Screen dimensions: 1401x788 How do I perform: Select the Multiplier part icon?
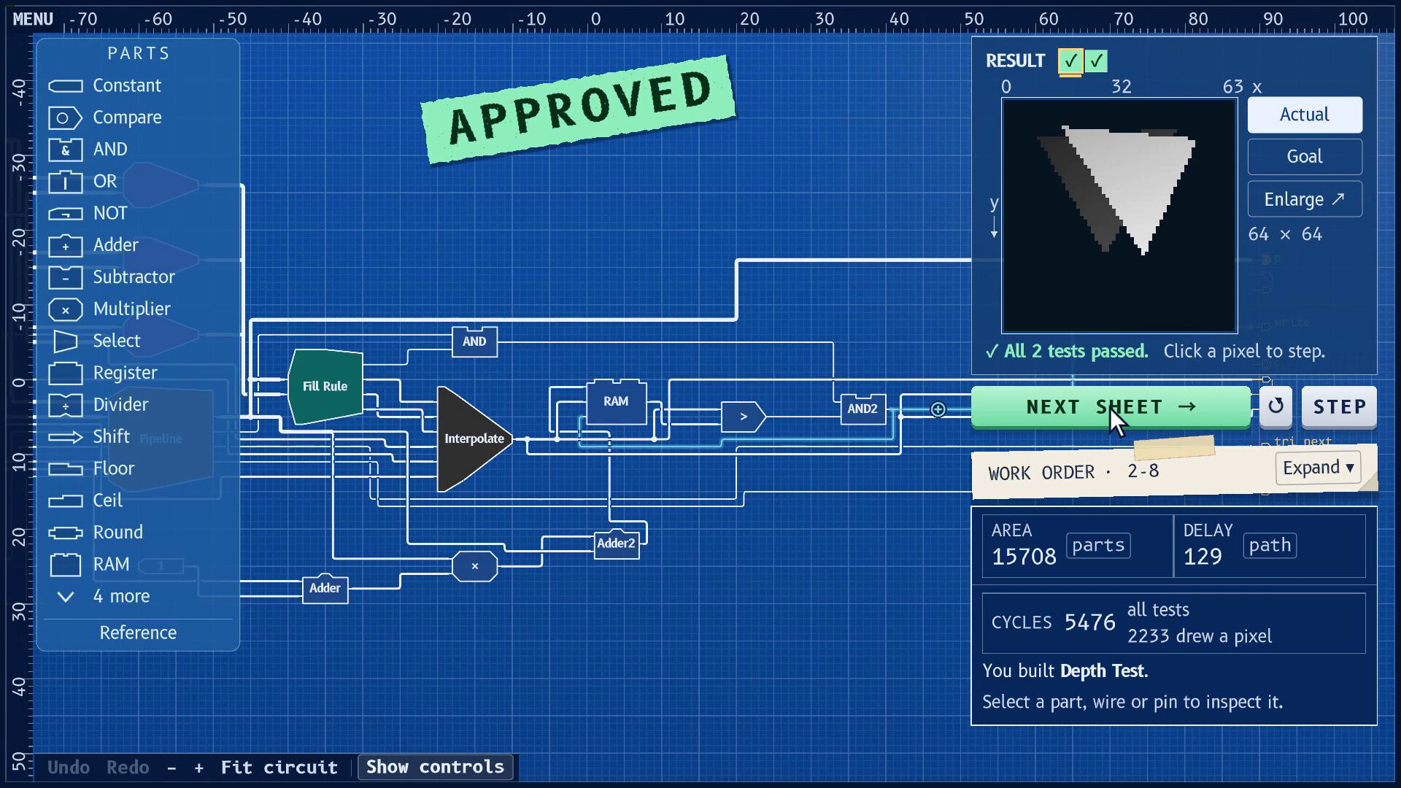click(65, 309)
